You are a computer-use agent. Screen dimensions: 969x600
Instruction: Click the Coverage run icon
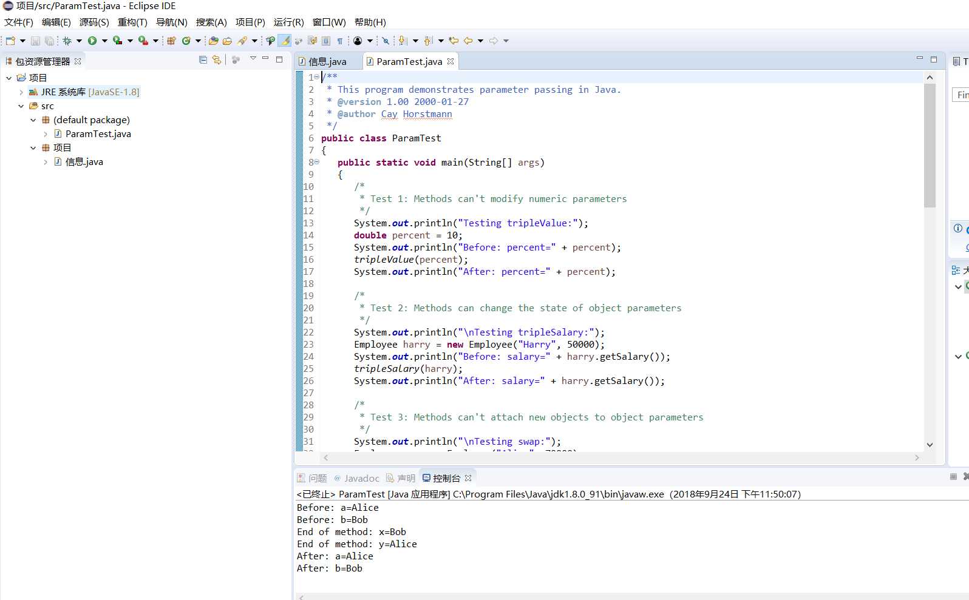click(x=117, y=41)
